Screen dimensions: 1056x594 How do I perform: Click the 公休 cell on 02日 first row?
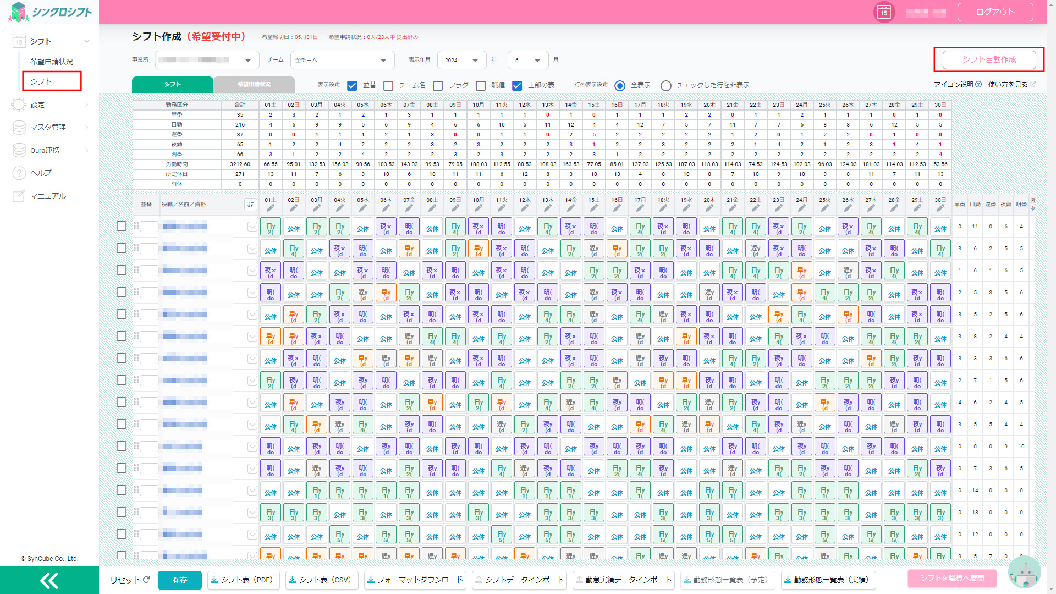294,226
